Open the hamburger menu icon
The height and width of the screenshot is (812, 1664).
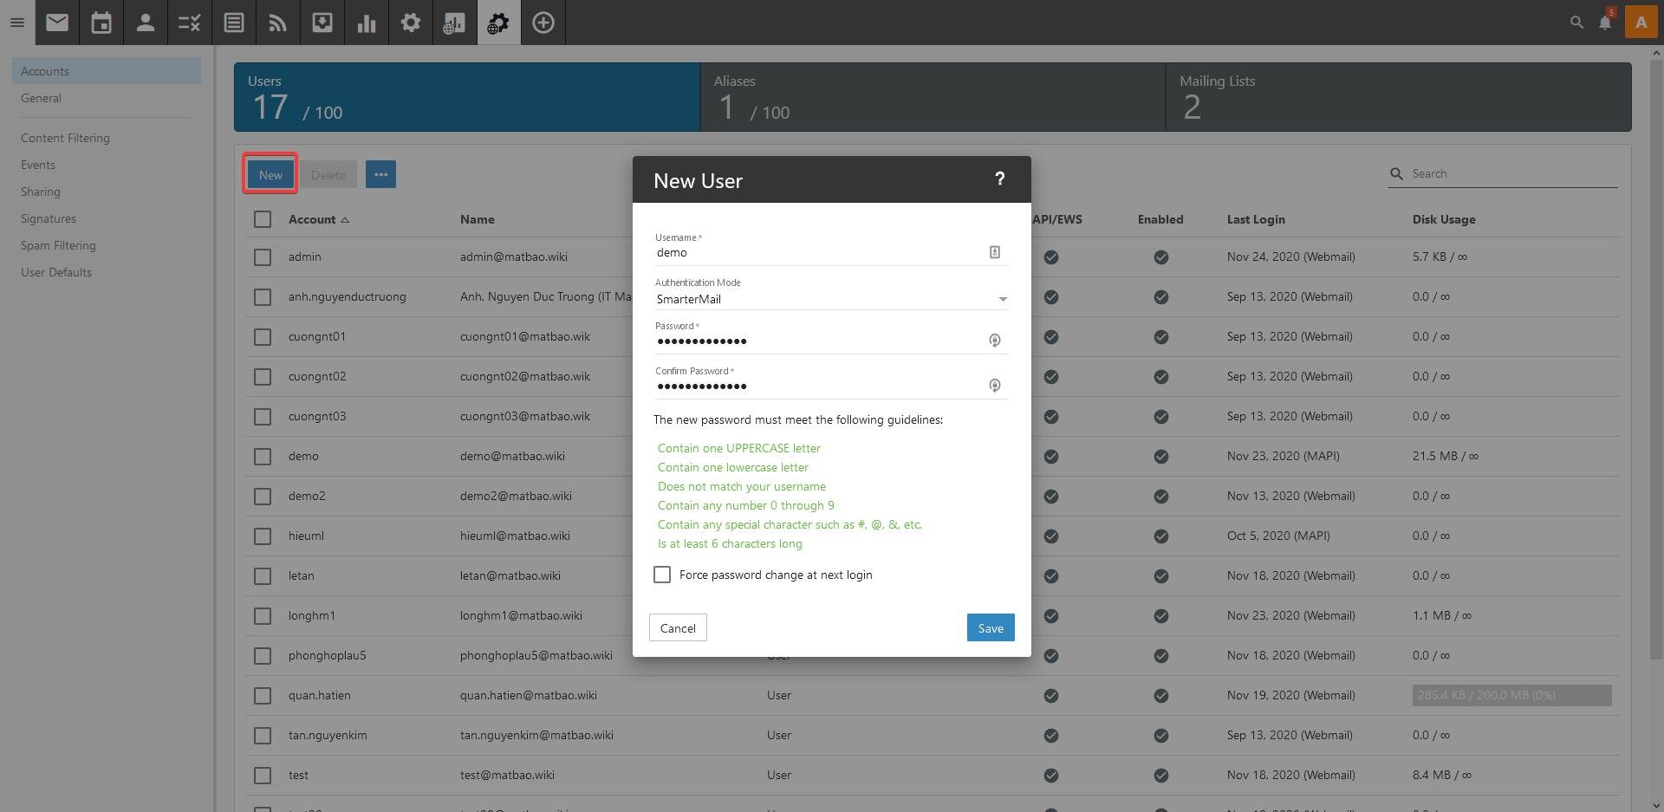pyautogui.click(x=17, y=23)
